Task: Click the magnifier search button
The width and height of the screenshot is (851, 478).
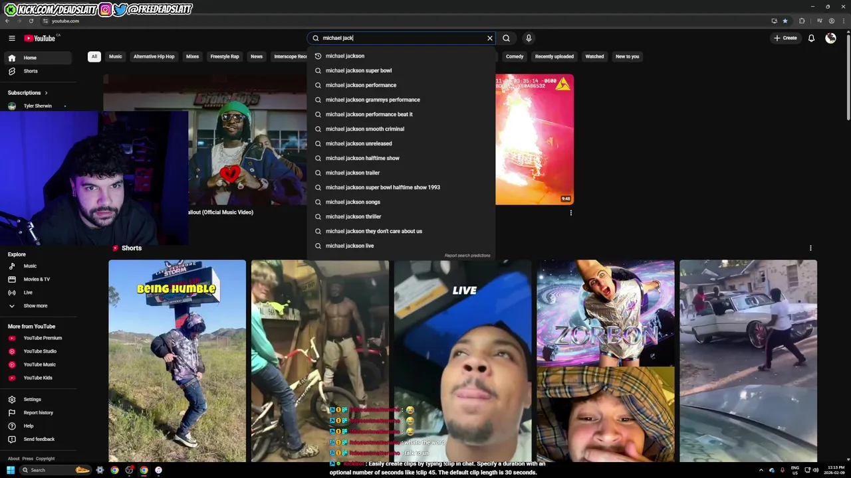Action: (507, 39)
